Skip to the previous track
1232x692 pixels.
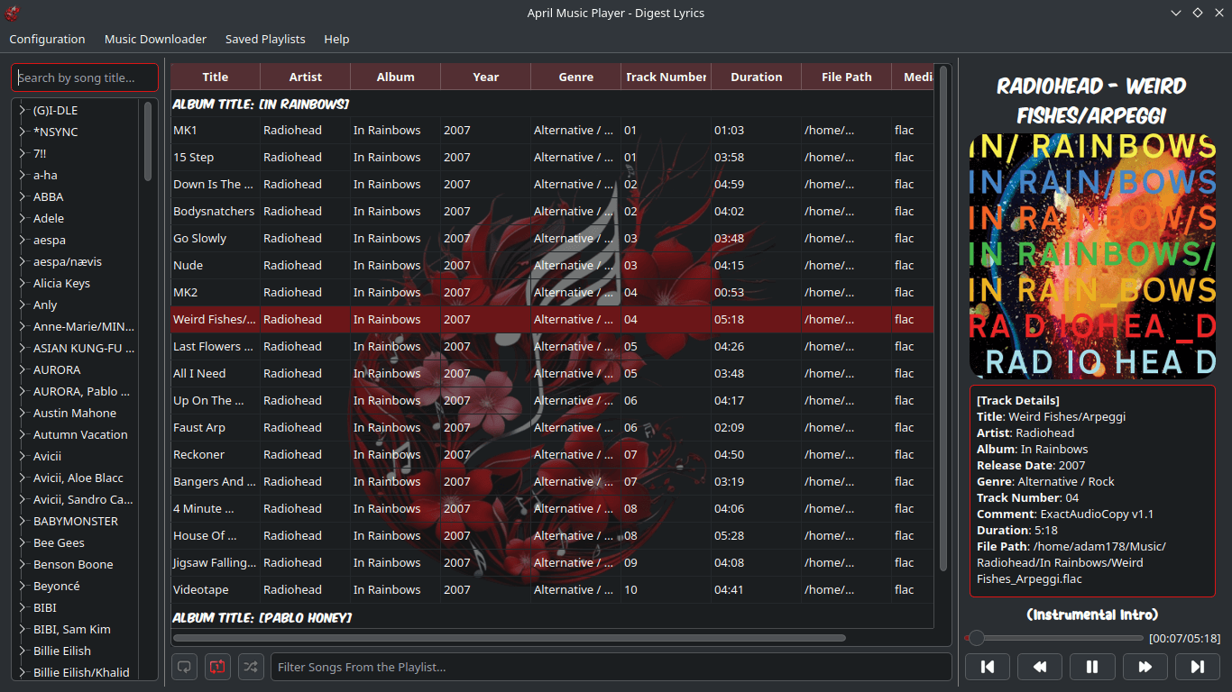[x=988, y=666]
